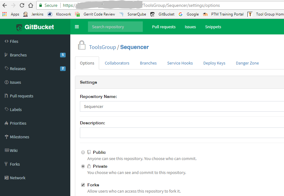
Task: Open the hamburger menu next to search
Action: (x=77, y=26)
